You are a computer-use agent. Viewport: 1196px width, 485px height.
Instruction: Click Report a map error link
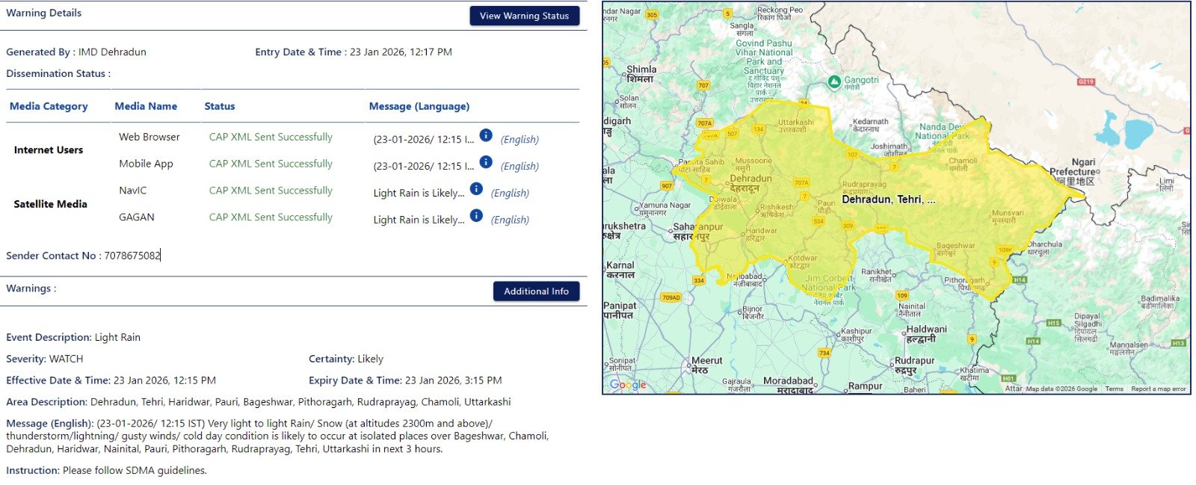tap(1158, 389)
